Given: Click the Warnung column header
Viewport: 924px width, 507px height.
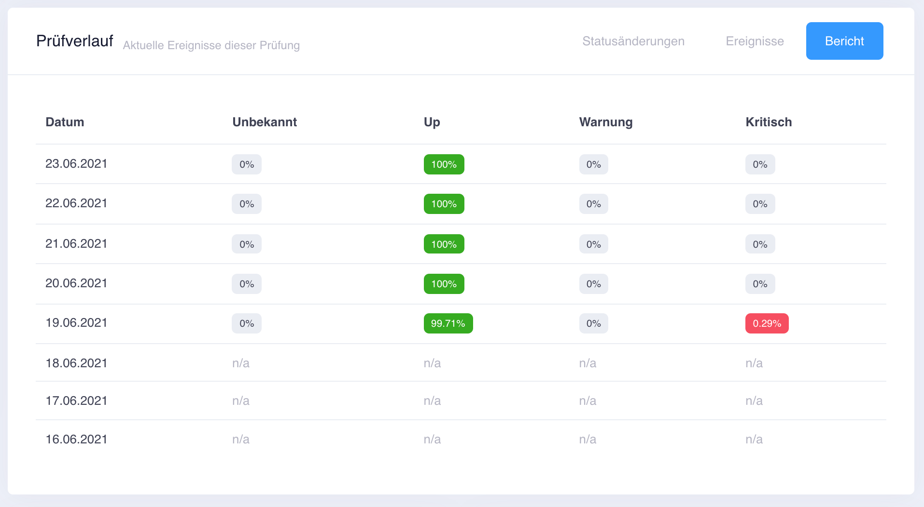Looking at the screenshot, I should point(605,122).
